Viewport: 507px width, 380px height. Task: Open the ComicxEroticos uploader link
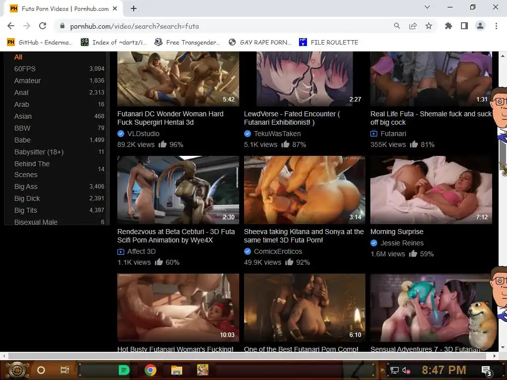pyautogui.click(x=278, y=251)
